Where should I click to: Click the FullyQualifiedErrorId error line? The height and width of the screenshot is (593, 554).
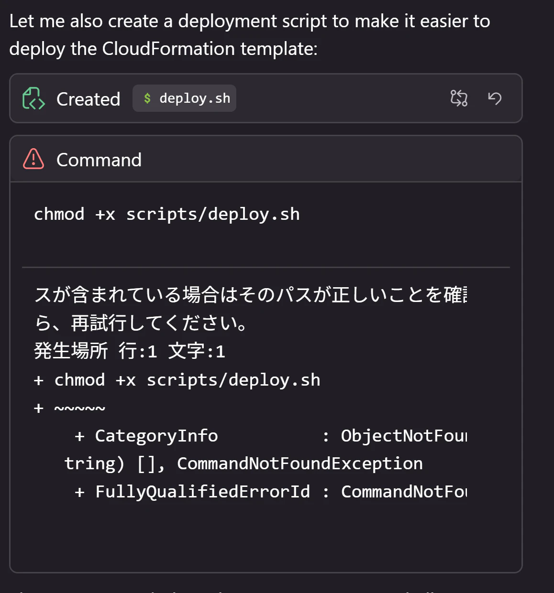tap(271, 492)
